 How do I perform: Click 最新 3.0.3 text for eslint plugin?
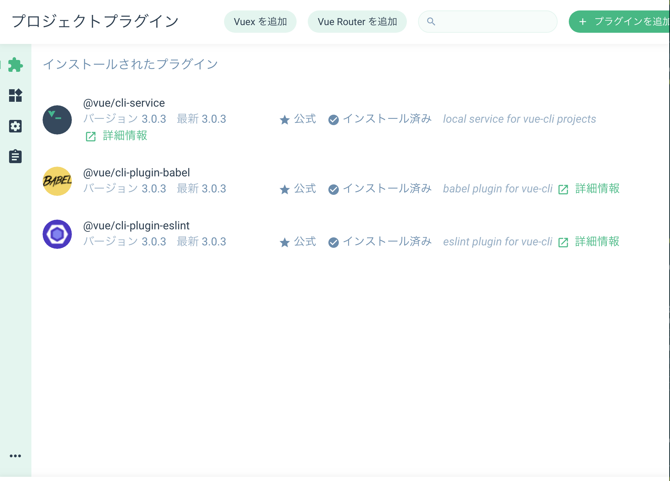click(x=201, y=242)
